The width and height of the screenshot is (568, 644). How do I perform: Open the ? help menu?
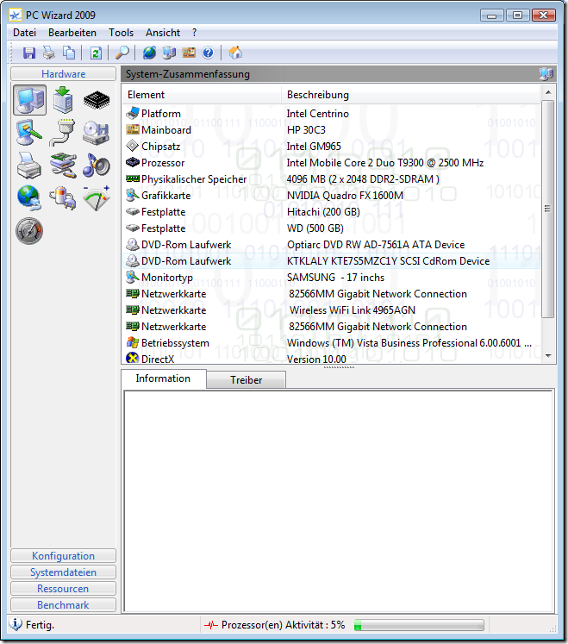[x=194, y=33]
